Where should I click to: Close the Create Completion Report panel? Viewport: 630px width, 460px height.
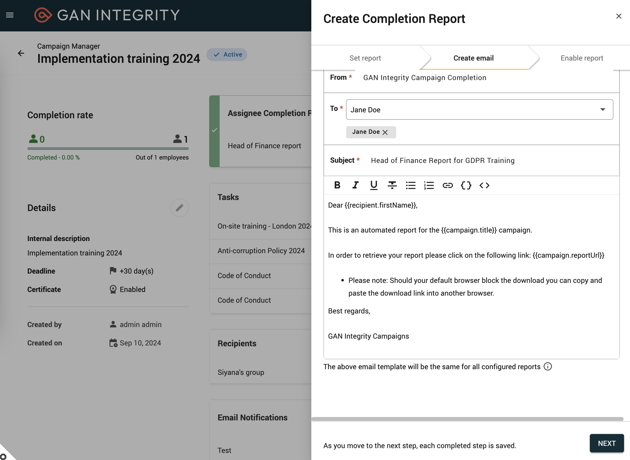point(619,16)
